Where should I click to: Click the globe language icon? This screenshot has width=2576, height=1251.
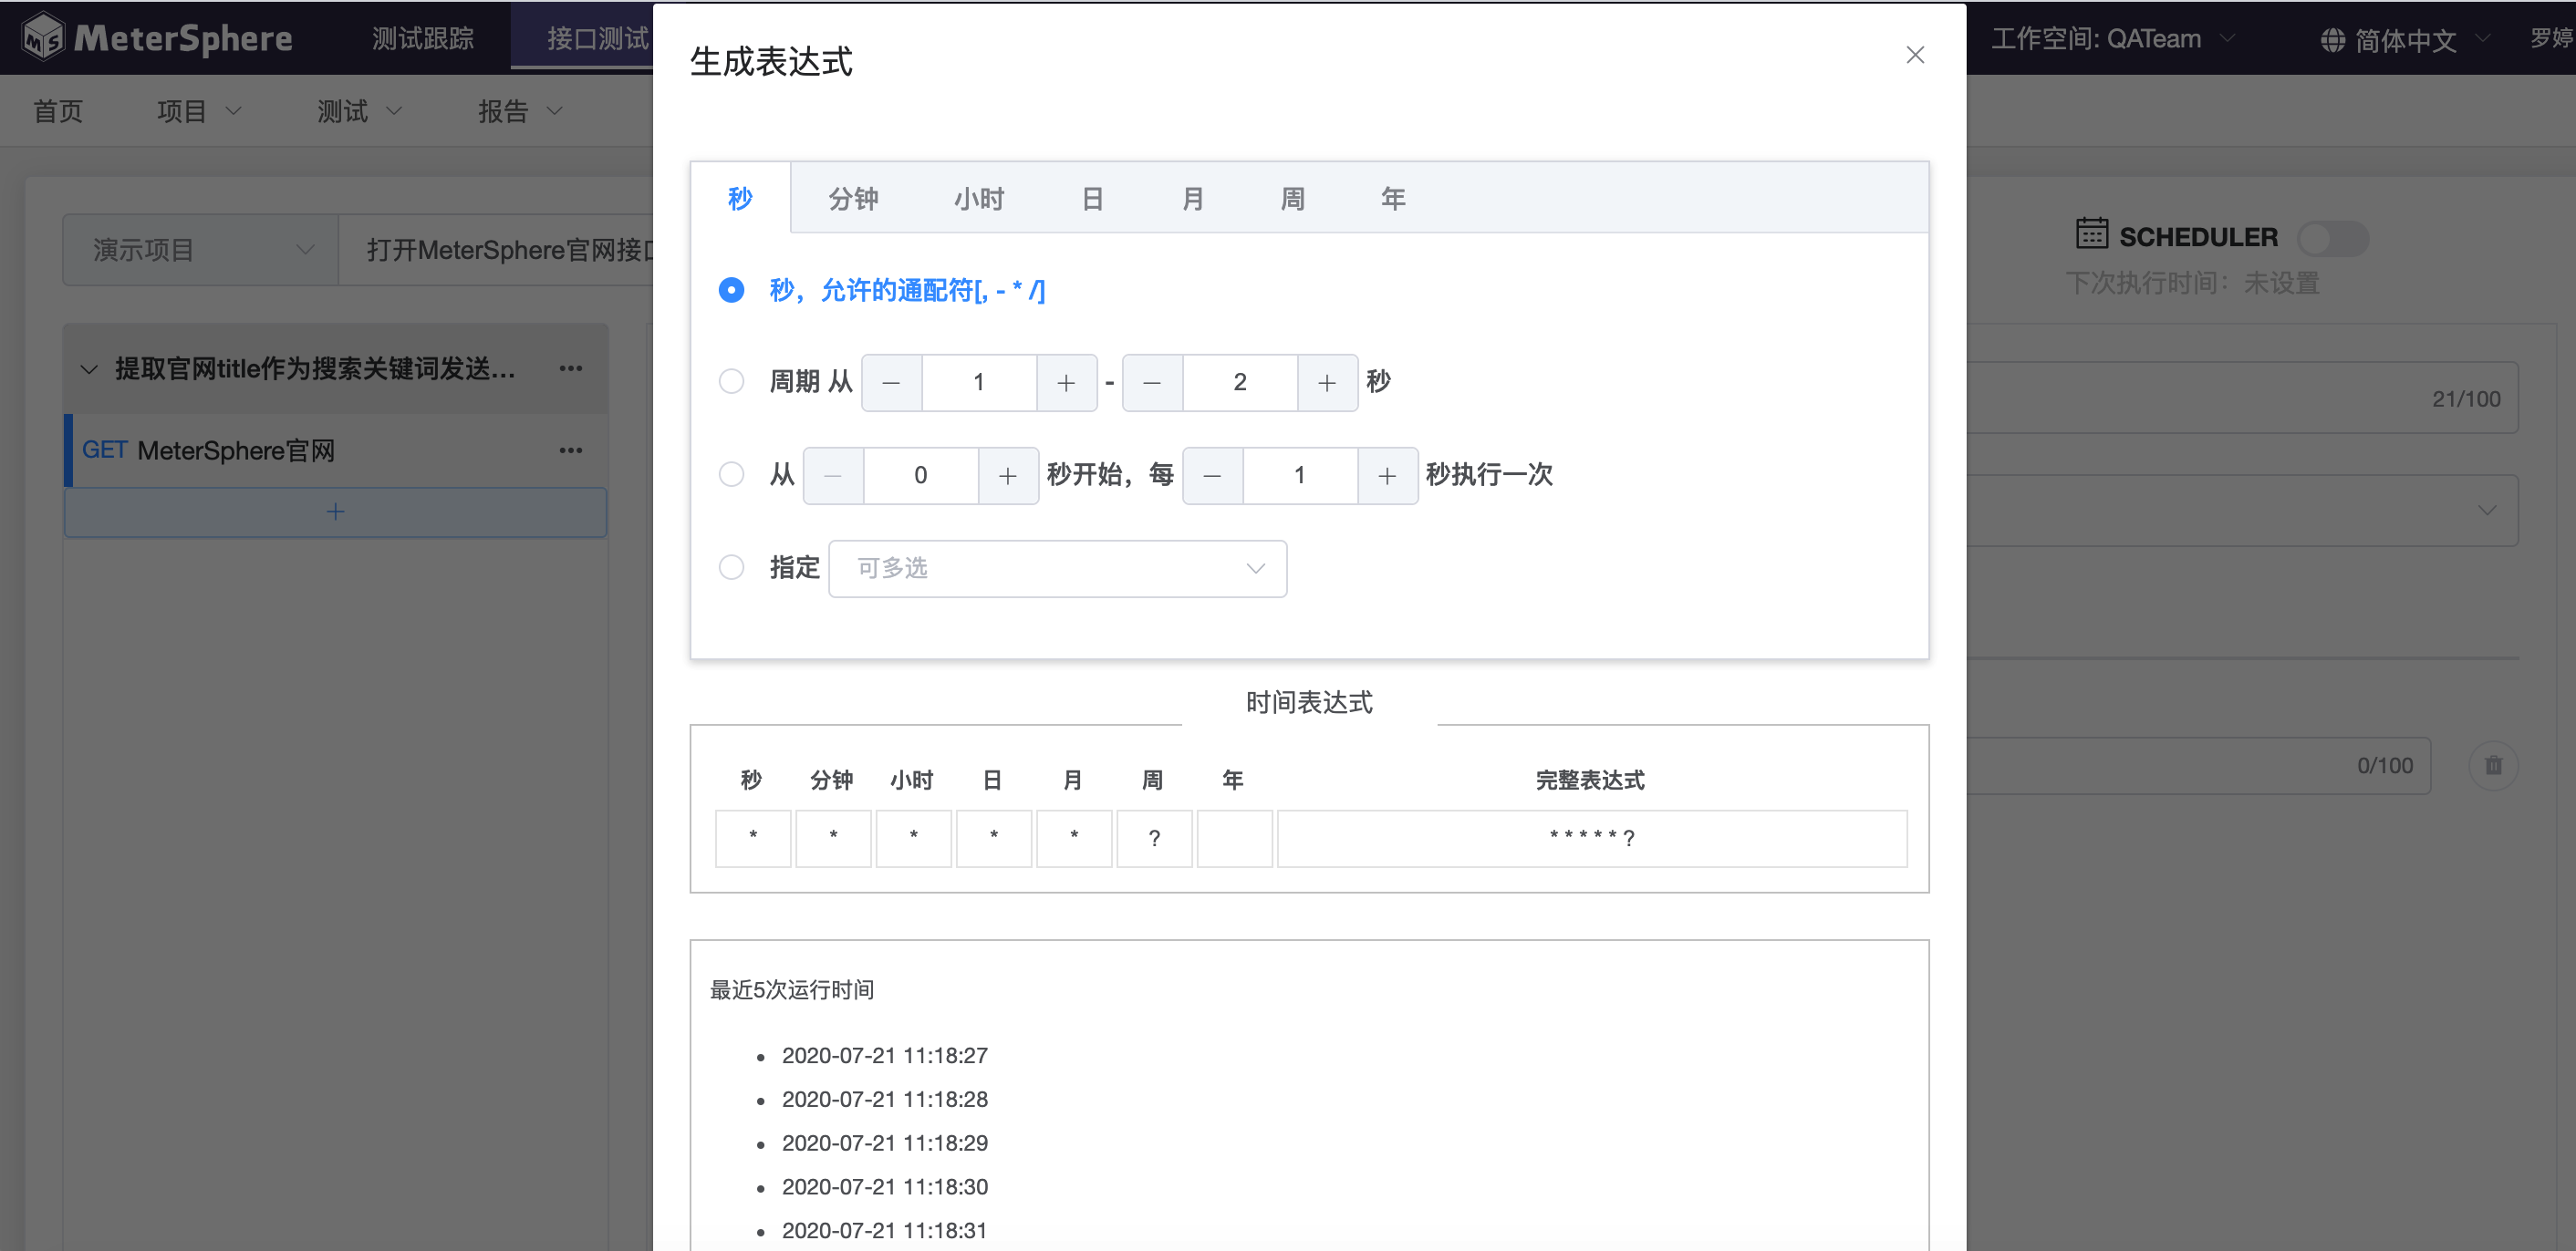click(2332, 40)
